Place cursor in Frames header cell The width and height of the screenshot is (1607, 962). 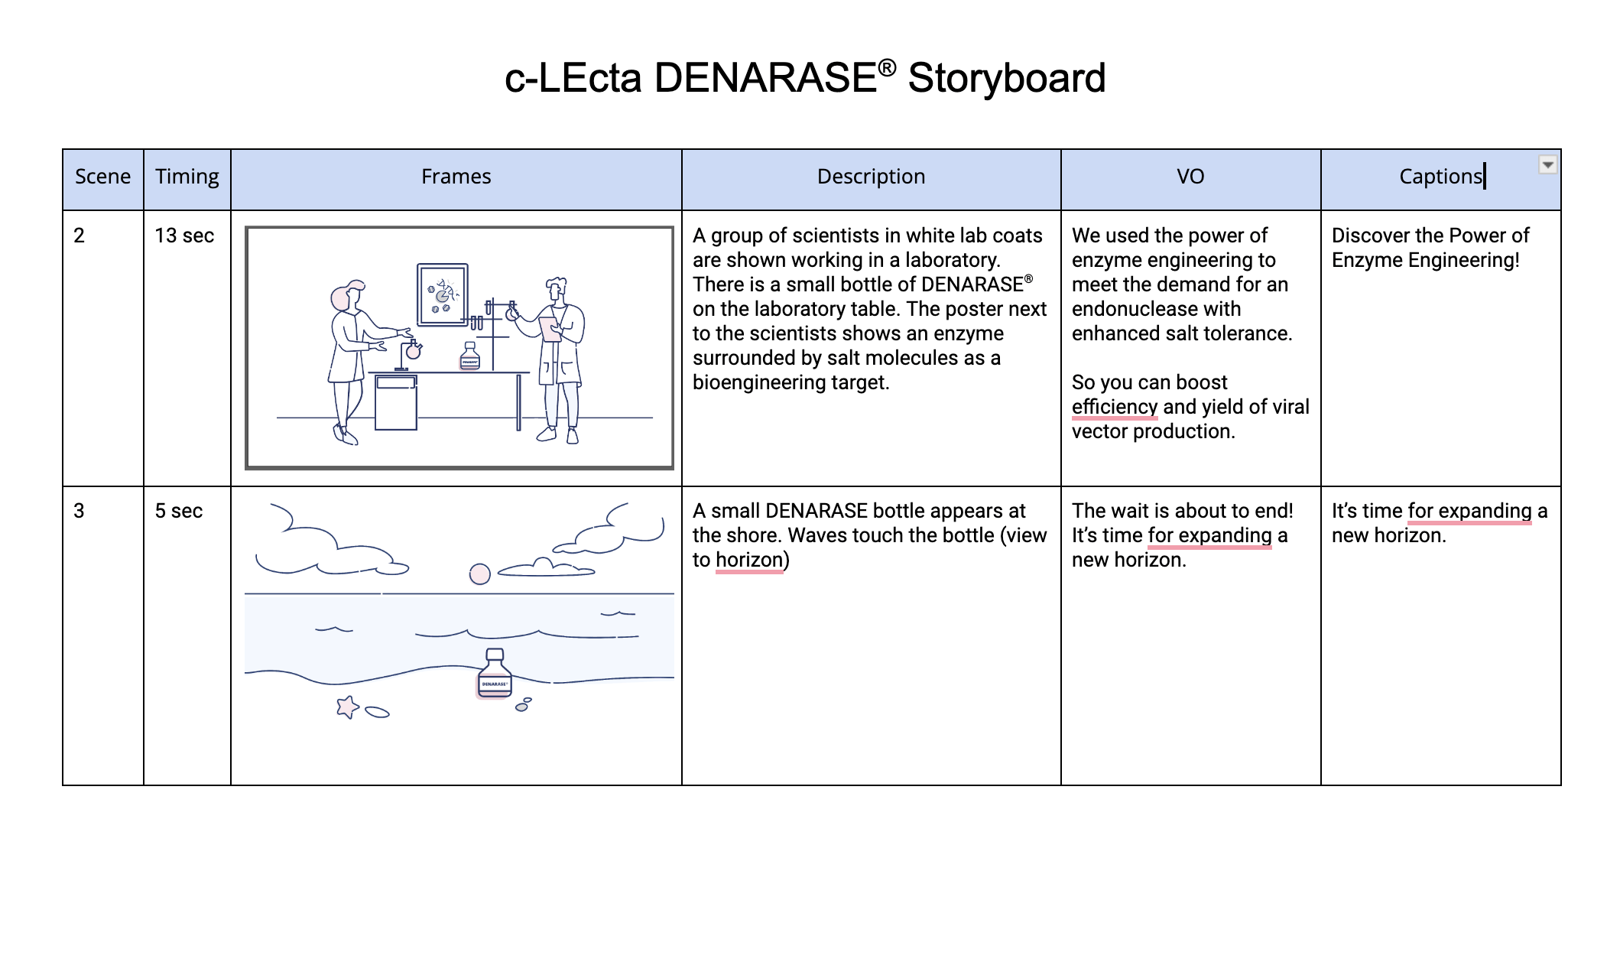coord(456,177)
